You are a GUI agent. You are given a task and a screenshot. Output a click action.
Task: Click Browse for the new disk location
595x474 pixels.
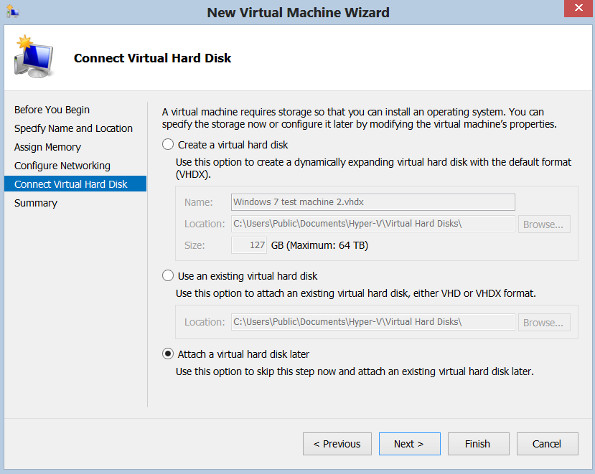click(544, 224)
